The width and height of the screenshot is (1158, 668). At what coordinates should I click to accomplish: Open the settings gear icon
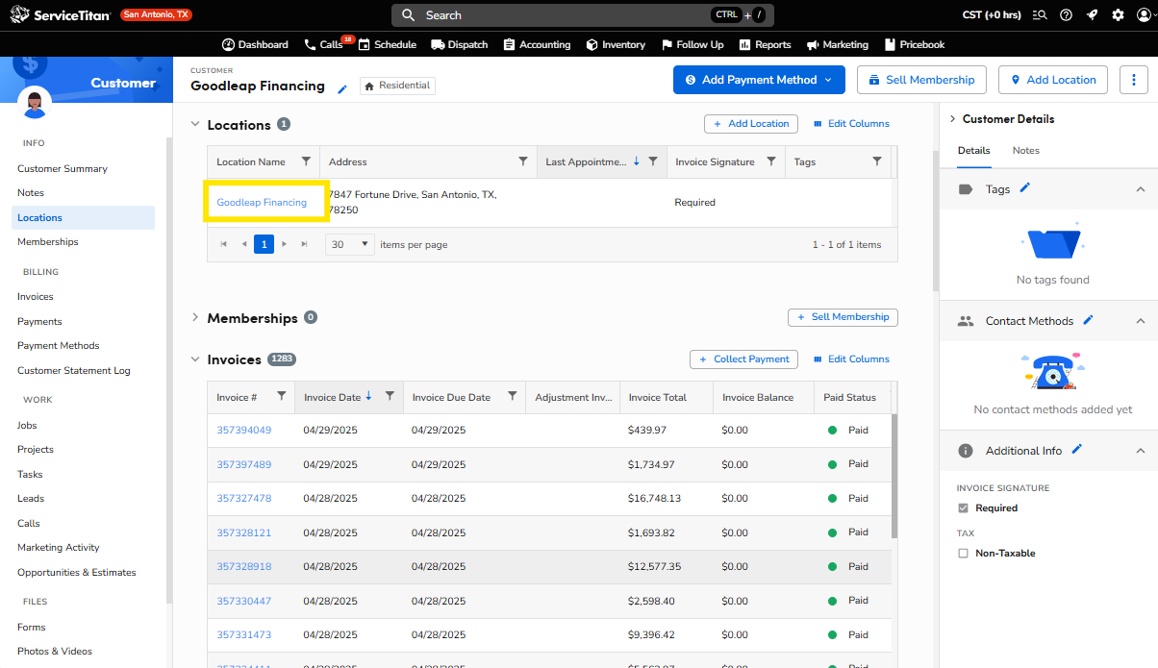(x=1118, y=14)
